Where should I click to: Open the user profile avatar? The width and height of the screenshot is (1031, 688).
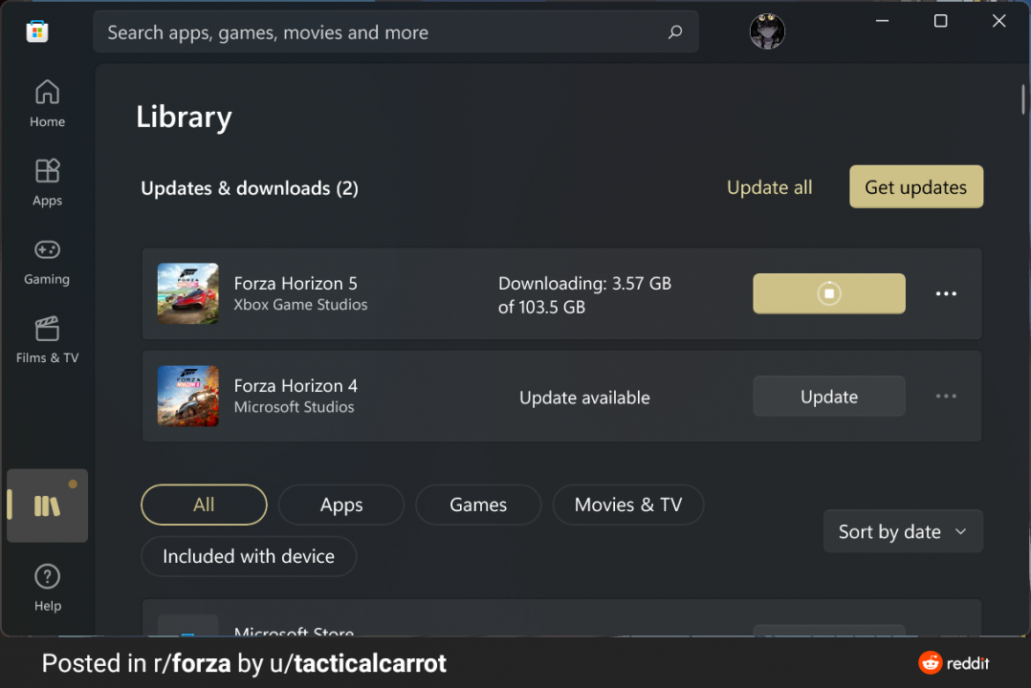tap(767, 32)
